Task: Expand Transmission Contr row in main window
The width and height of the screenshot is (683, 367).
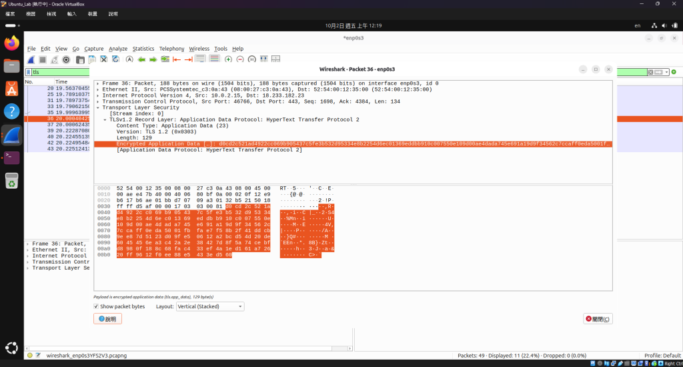Action: coord(27,262)
